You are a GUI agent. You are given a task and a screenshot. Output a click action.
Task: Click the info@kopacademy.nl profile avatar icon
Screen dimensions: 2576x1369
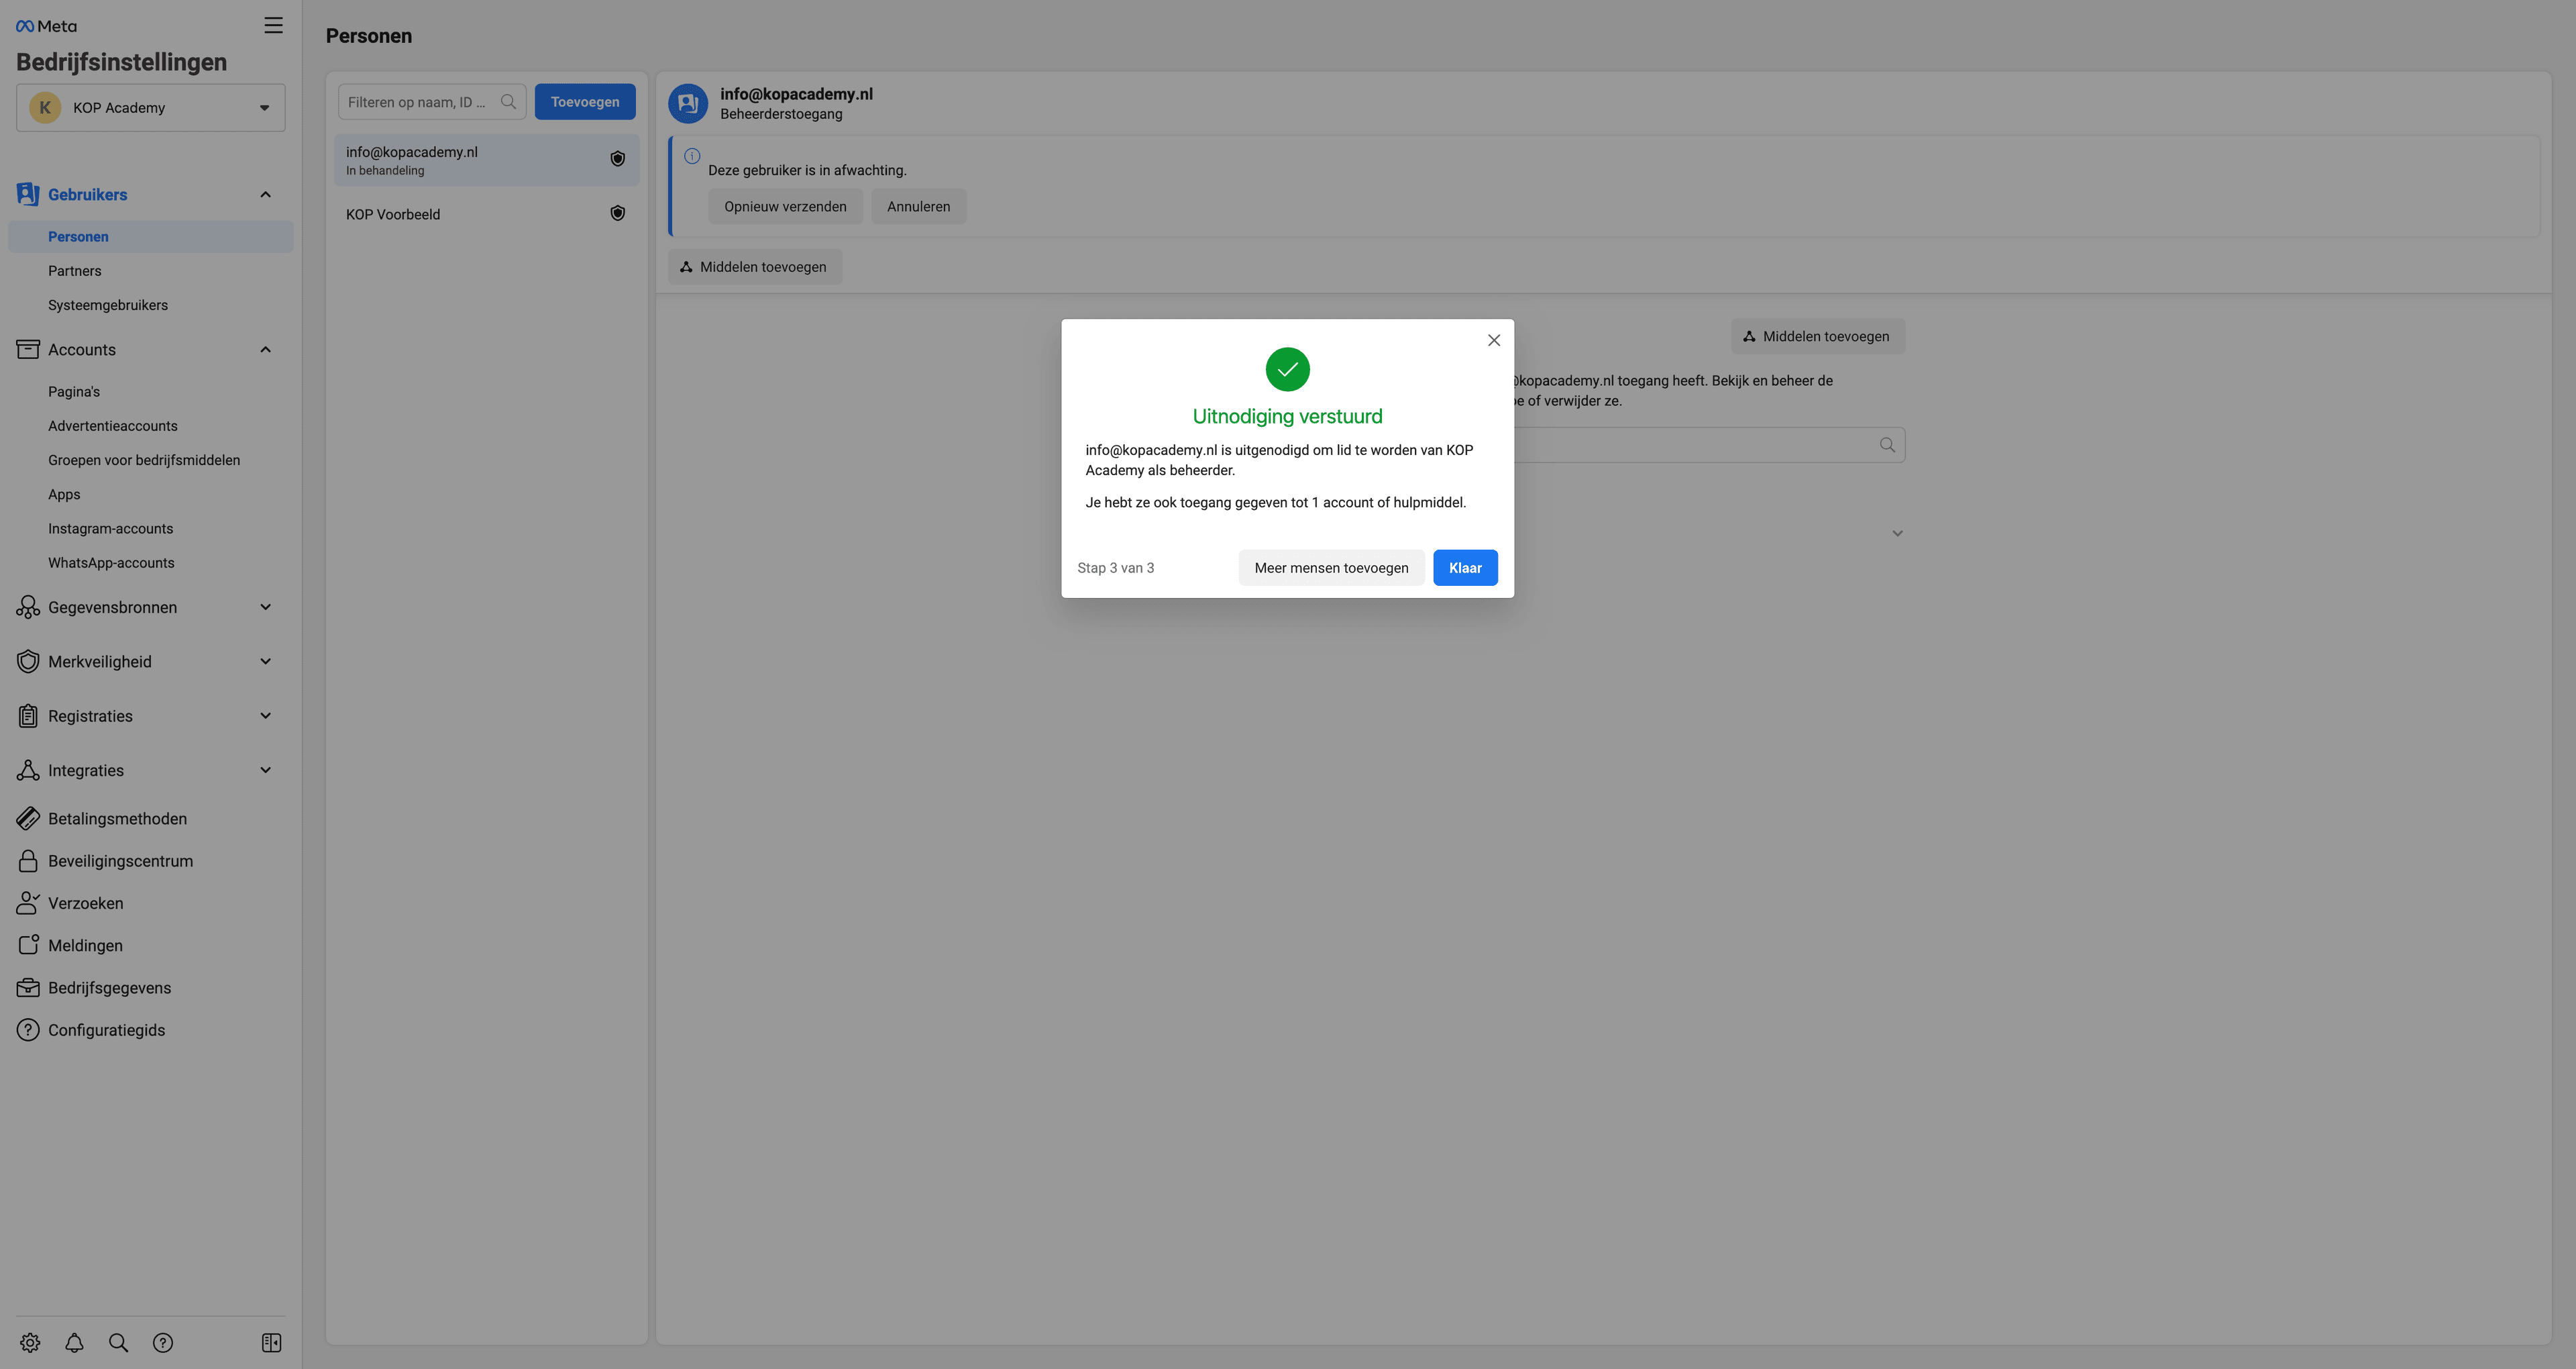[x=688, y=103]
